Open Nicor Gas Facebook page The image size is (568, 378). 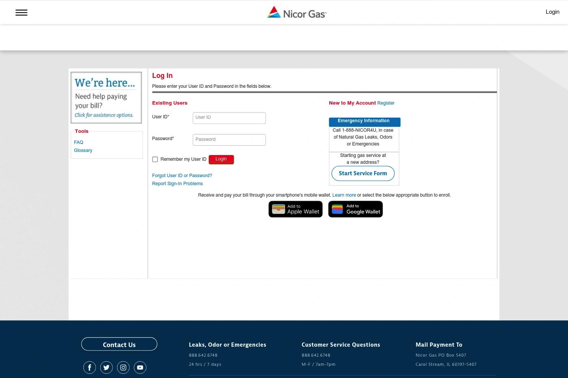(90, 367)
